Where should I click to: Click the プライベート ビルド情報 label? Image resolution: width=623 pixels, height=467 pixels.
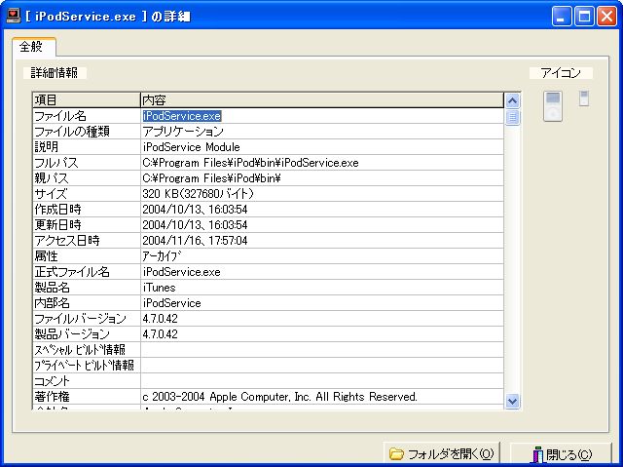(x=85, y=366)
